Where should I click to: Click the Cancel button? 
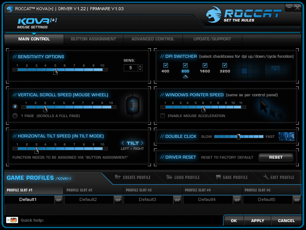click(286, 221)
